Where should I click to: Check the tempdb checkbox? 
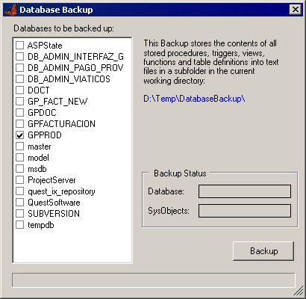(19, 225)
